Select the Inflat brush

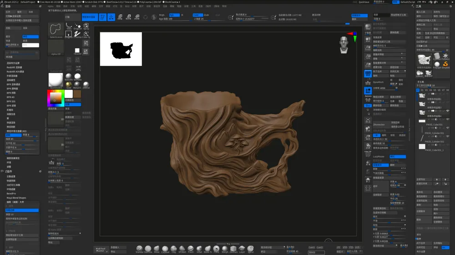pyautogui.click(x=199, y=249)
